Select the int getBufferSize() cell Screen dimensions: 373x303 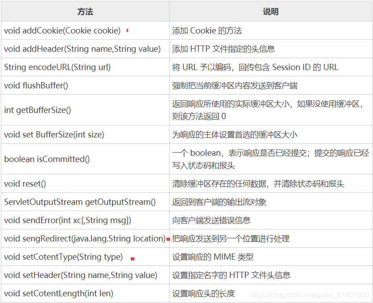[85, 110]
